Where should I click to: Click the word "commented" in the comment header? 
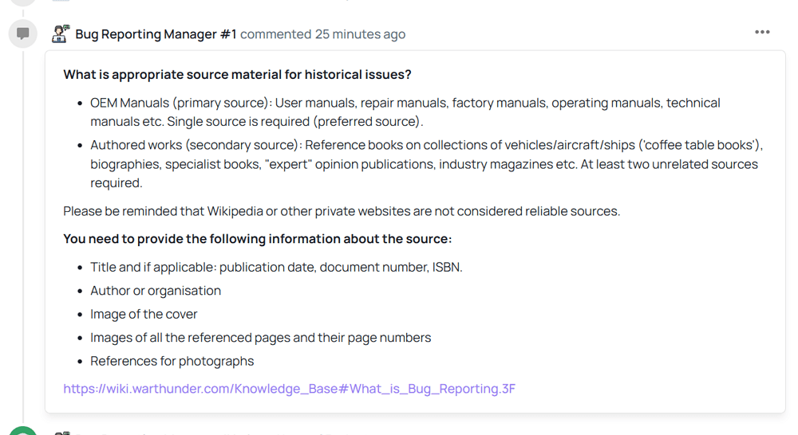pos(275,34)
